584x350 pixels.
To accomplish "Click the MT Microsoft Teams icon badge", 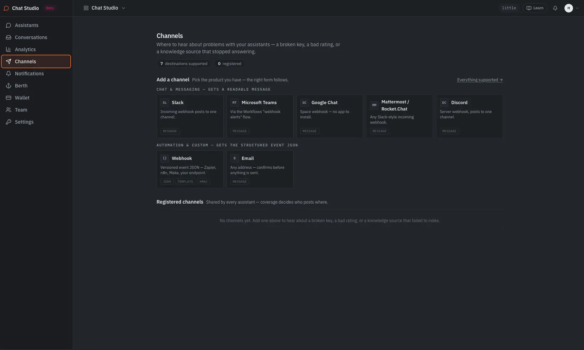I will point(234,103).
